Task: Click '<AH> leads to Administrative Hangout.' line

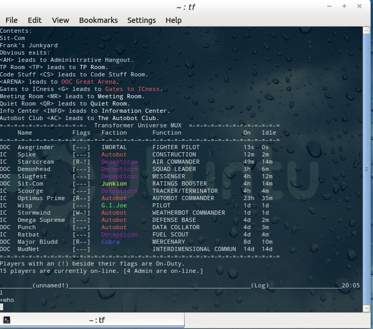Action: 67,60
